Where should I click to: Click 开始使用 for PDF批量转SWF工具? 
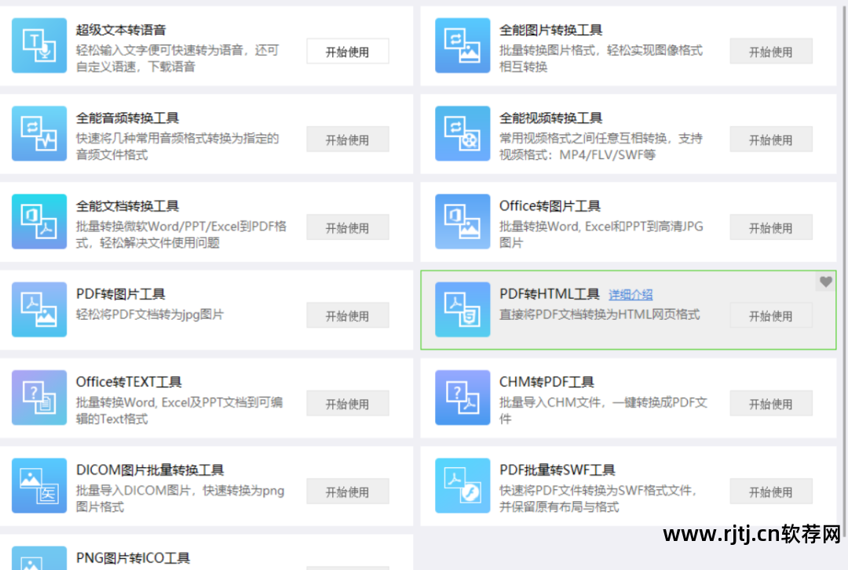coord(771,492)
